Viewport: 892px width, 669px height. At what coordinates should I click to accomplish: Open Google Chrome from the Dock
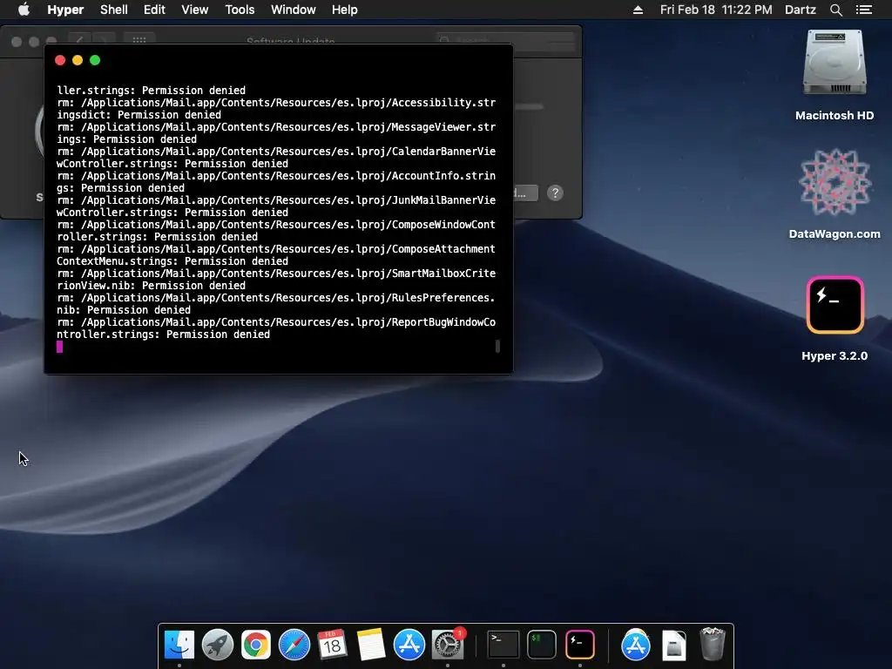click(255, 645)
